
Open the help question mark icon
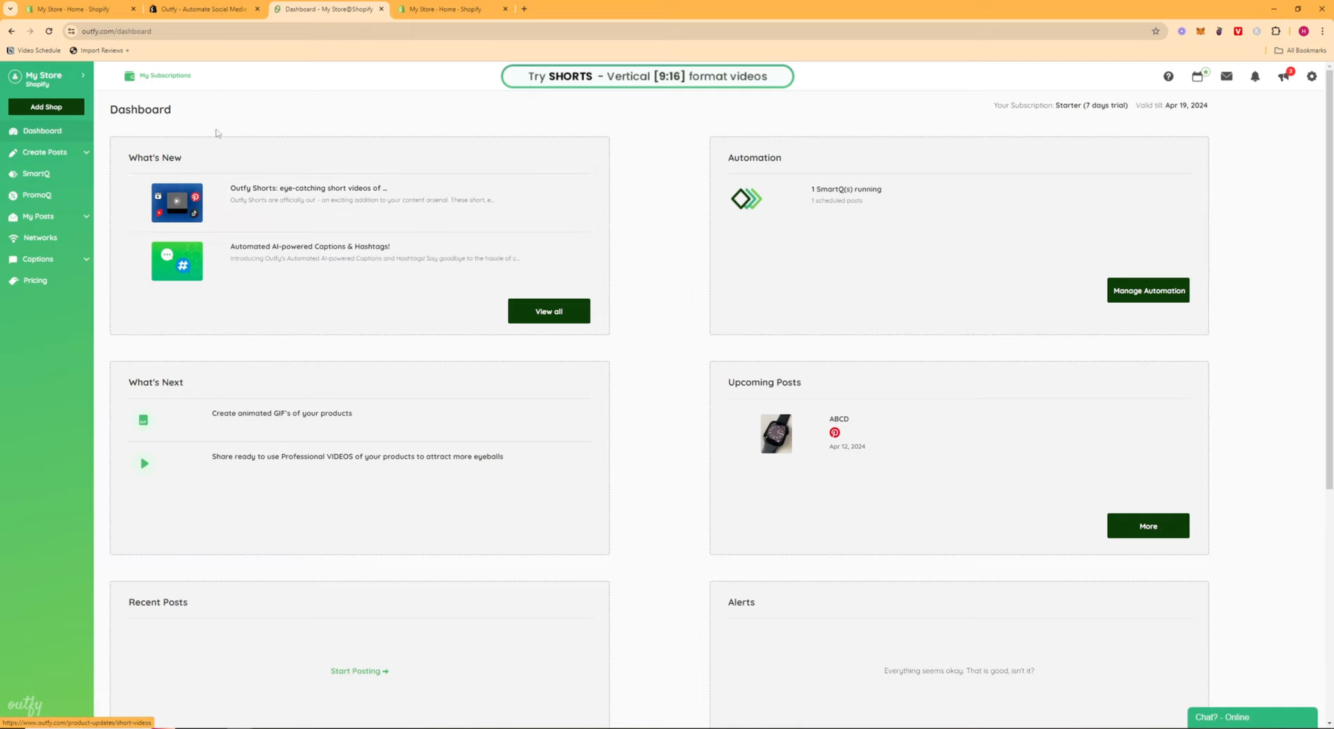1168,77
